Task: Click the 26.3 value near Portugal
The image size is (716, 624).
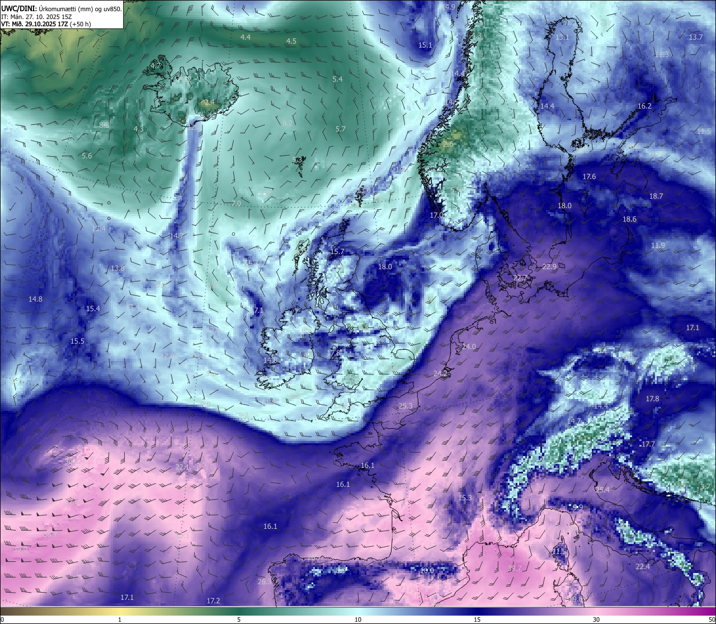Action: (x=265, y=582)
